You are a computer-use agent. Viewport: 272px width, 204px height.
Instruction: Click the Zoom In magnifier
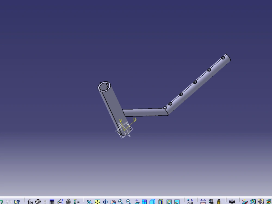click(121, 202)
